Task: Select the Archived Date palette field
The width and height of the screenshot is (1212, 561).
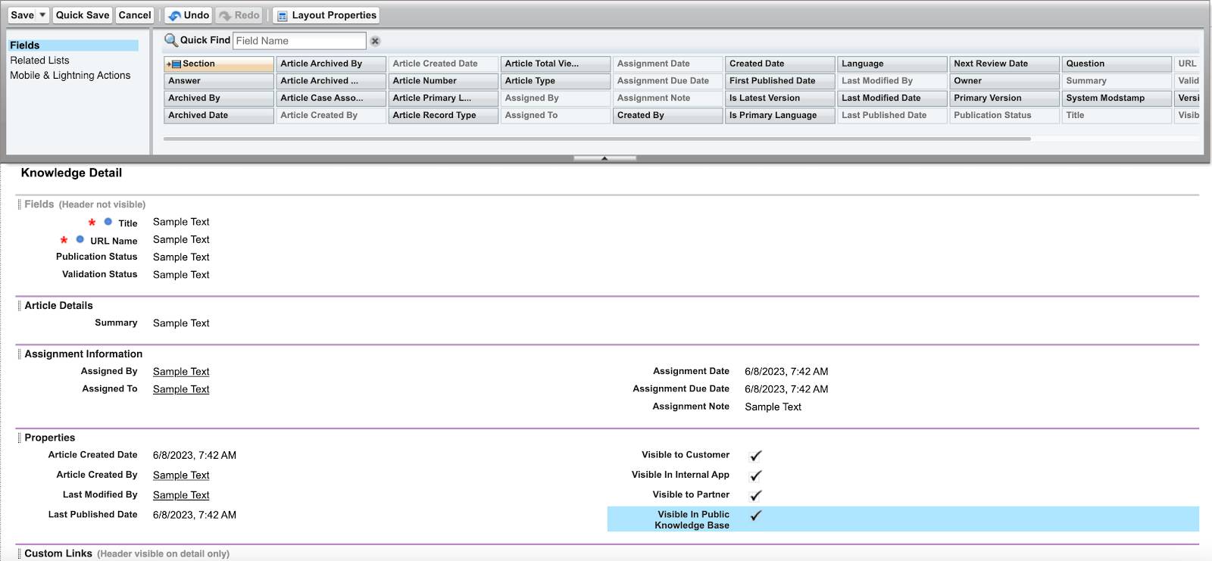Action: click(x=219, y=115)
